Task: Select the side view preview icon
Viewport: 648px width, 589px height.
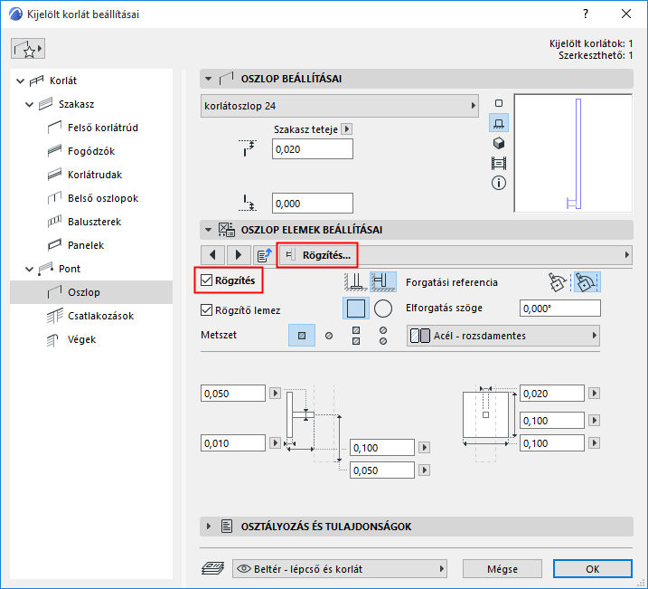Action: 499,123
